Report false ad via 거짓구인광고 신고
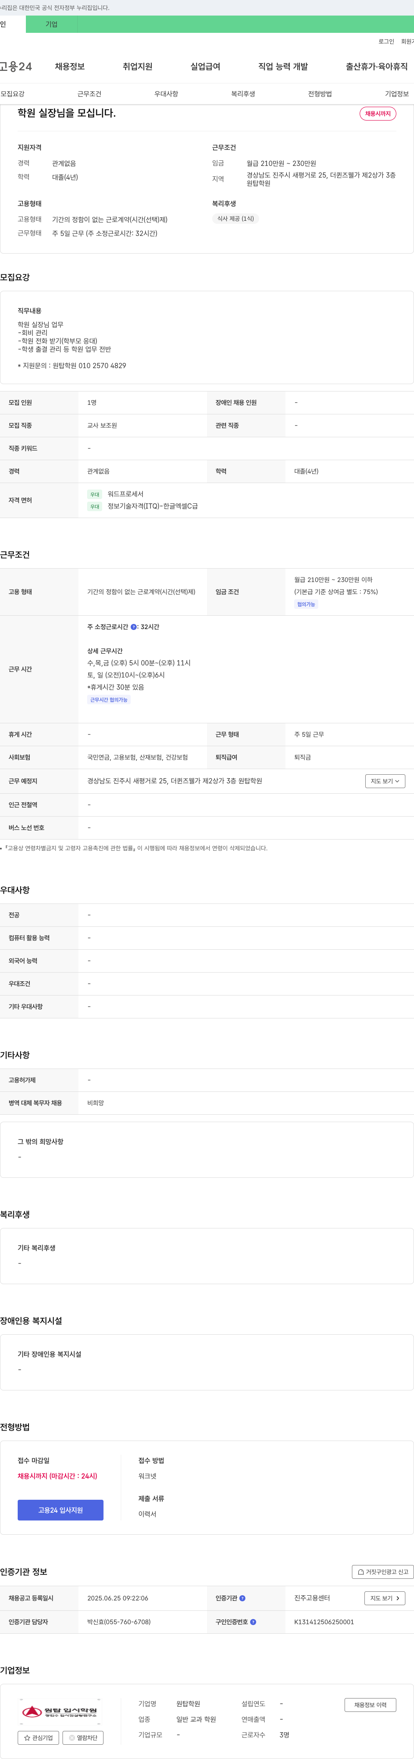 [383, 1572]
